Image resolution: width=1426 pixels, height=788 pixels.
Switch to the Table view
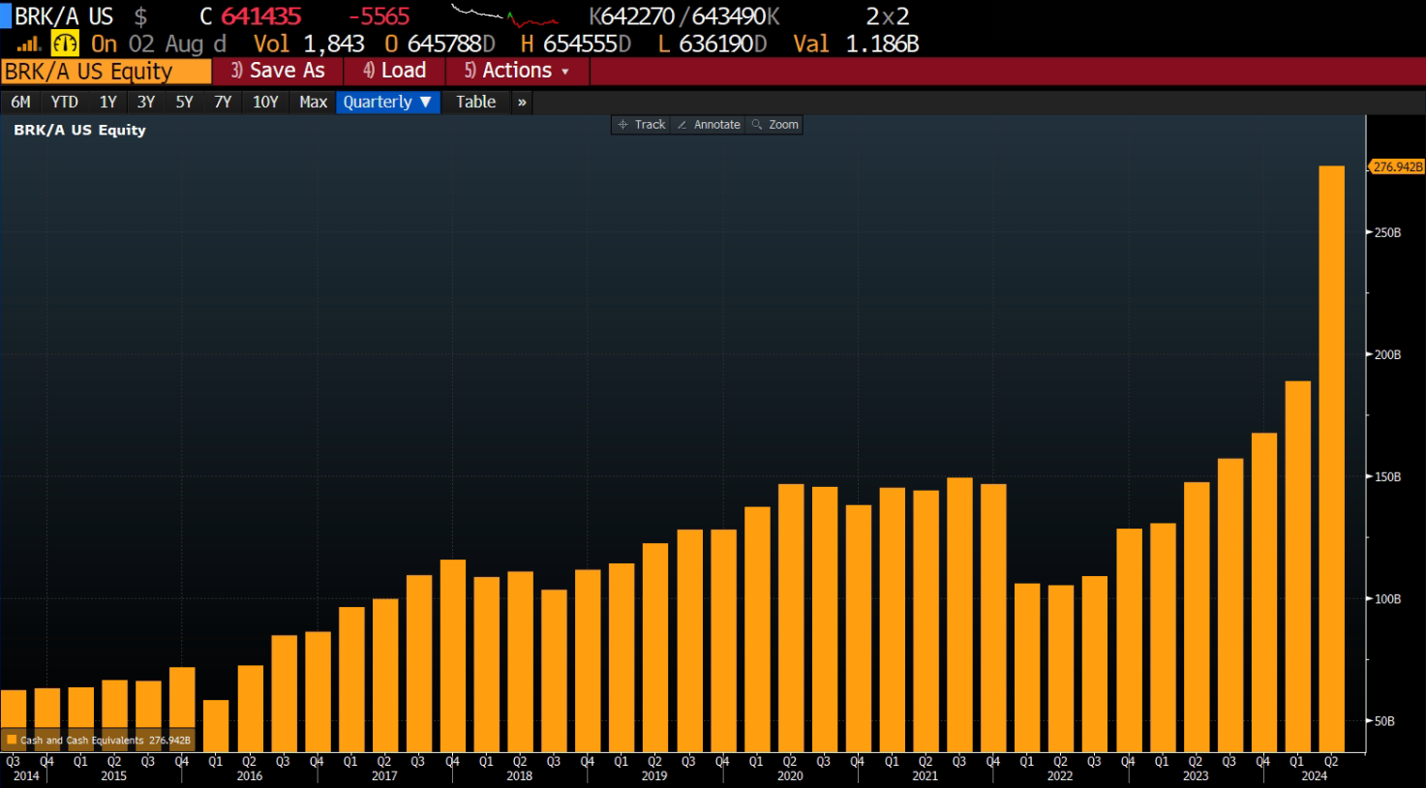[475, 103]
